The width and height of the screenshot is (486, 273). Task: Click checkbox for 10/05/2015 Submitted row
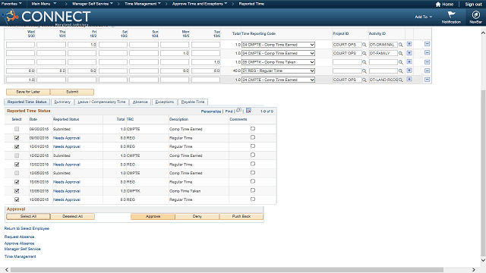point(17,174)
